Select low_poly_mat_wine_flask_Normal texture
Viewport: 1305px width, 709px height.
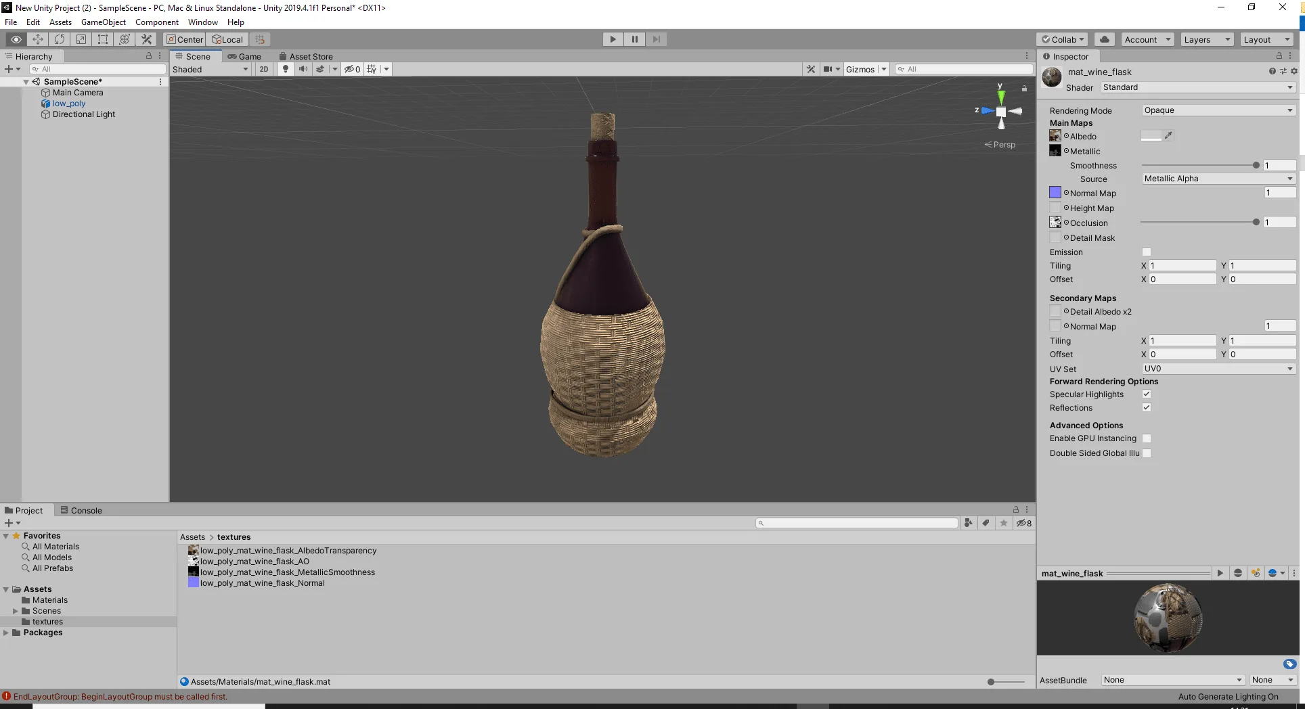click(262, 583)
